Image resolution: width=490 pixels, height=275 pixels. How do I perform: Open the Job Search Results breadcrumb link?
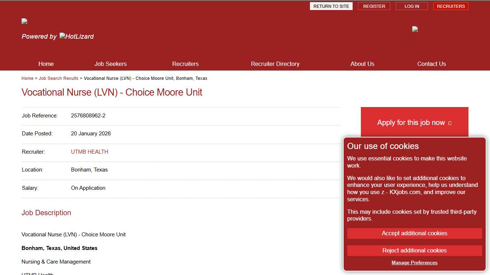(x=58, y=78)
